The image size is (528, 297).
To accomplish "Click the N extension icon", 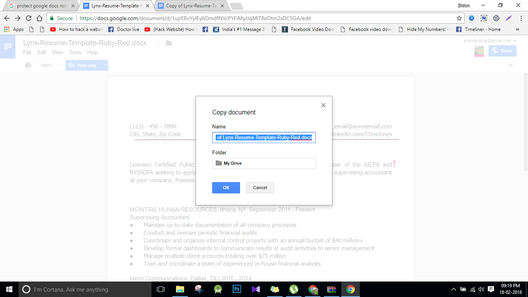I will [484, 18].
